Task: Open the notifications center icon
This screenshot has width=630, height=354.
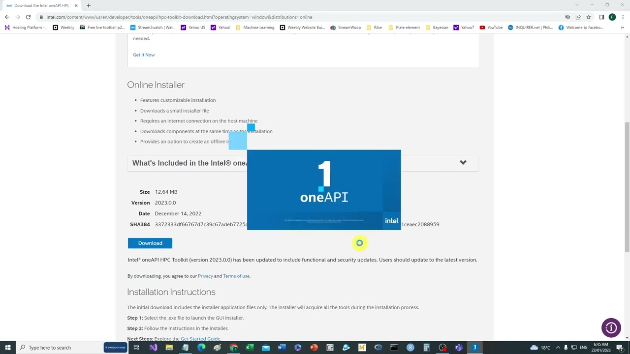Action: click(x=620, y=348)
